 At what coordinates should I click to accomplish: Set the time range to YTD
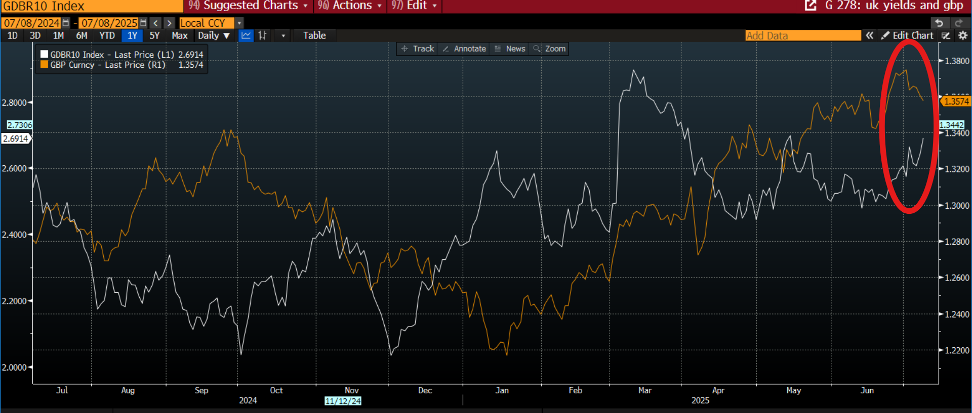click(x=107, y=35)
